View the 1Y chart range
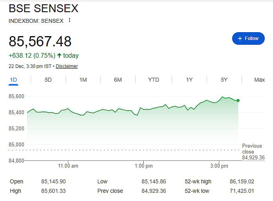This screenshot has width=273, height=201. [x=189, y=80]
